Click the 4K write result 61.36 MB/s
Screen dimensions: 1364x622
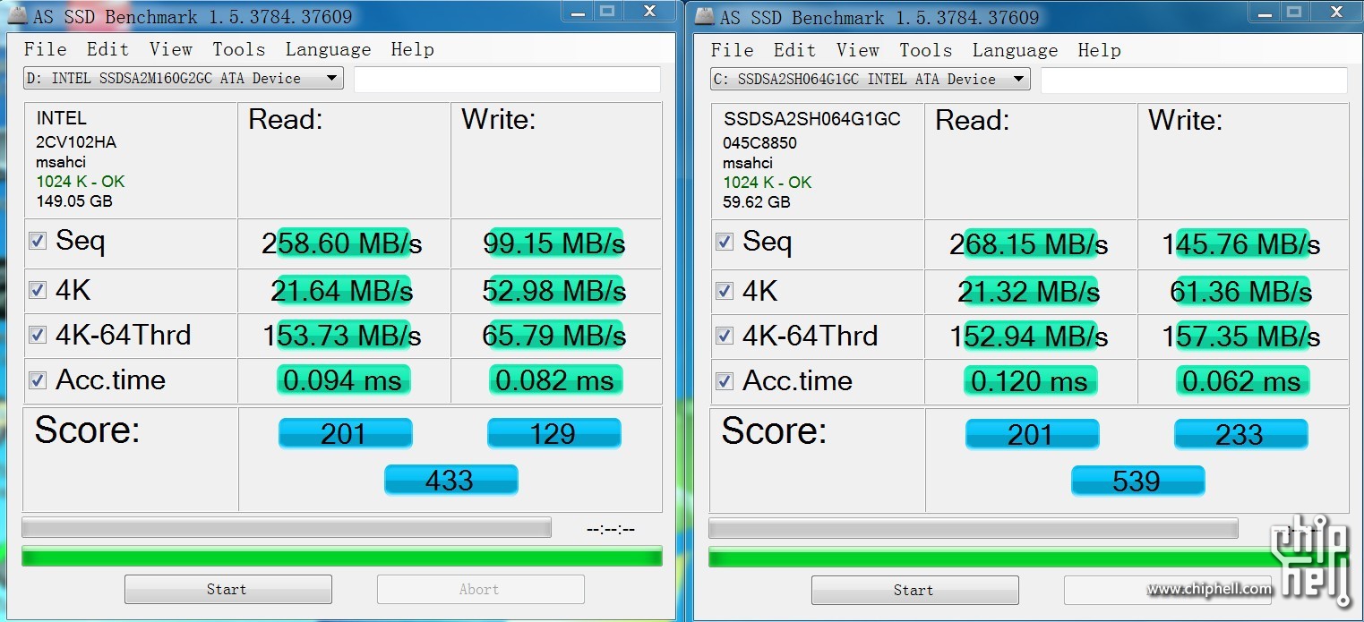point(1241,291)
